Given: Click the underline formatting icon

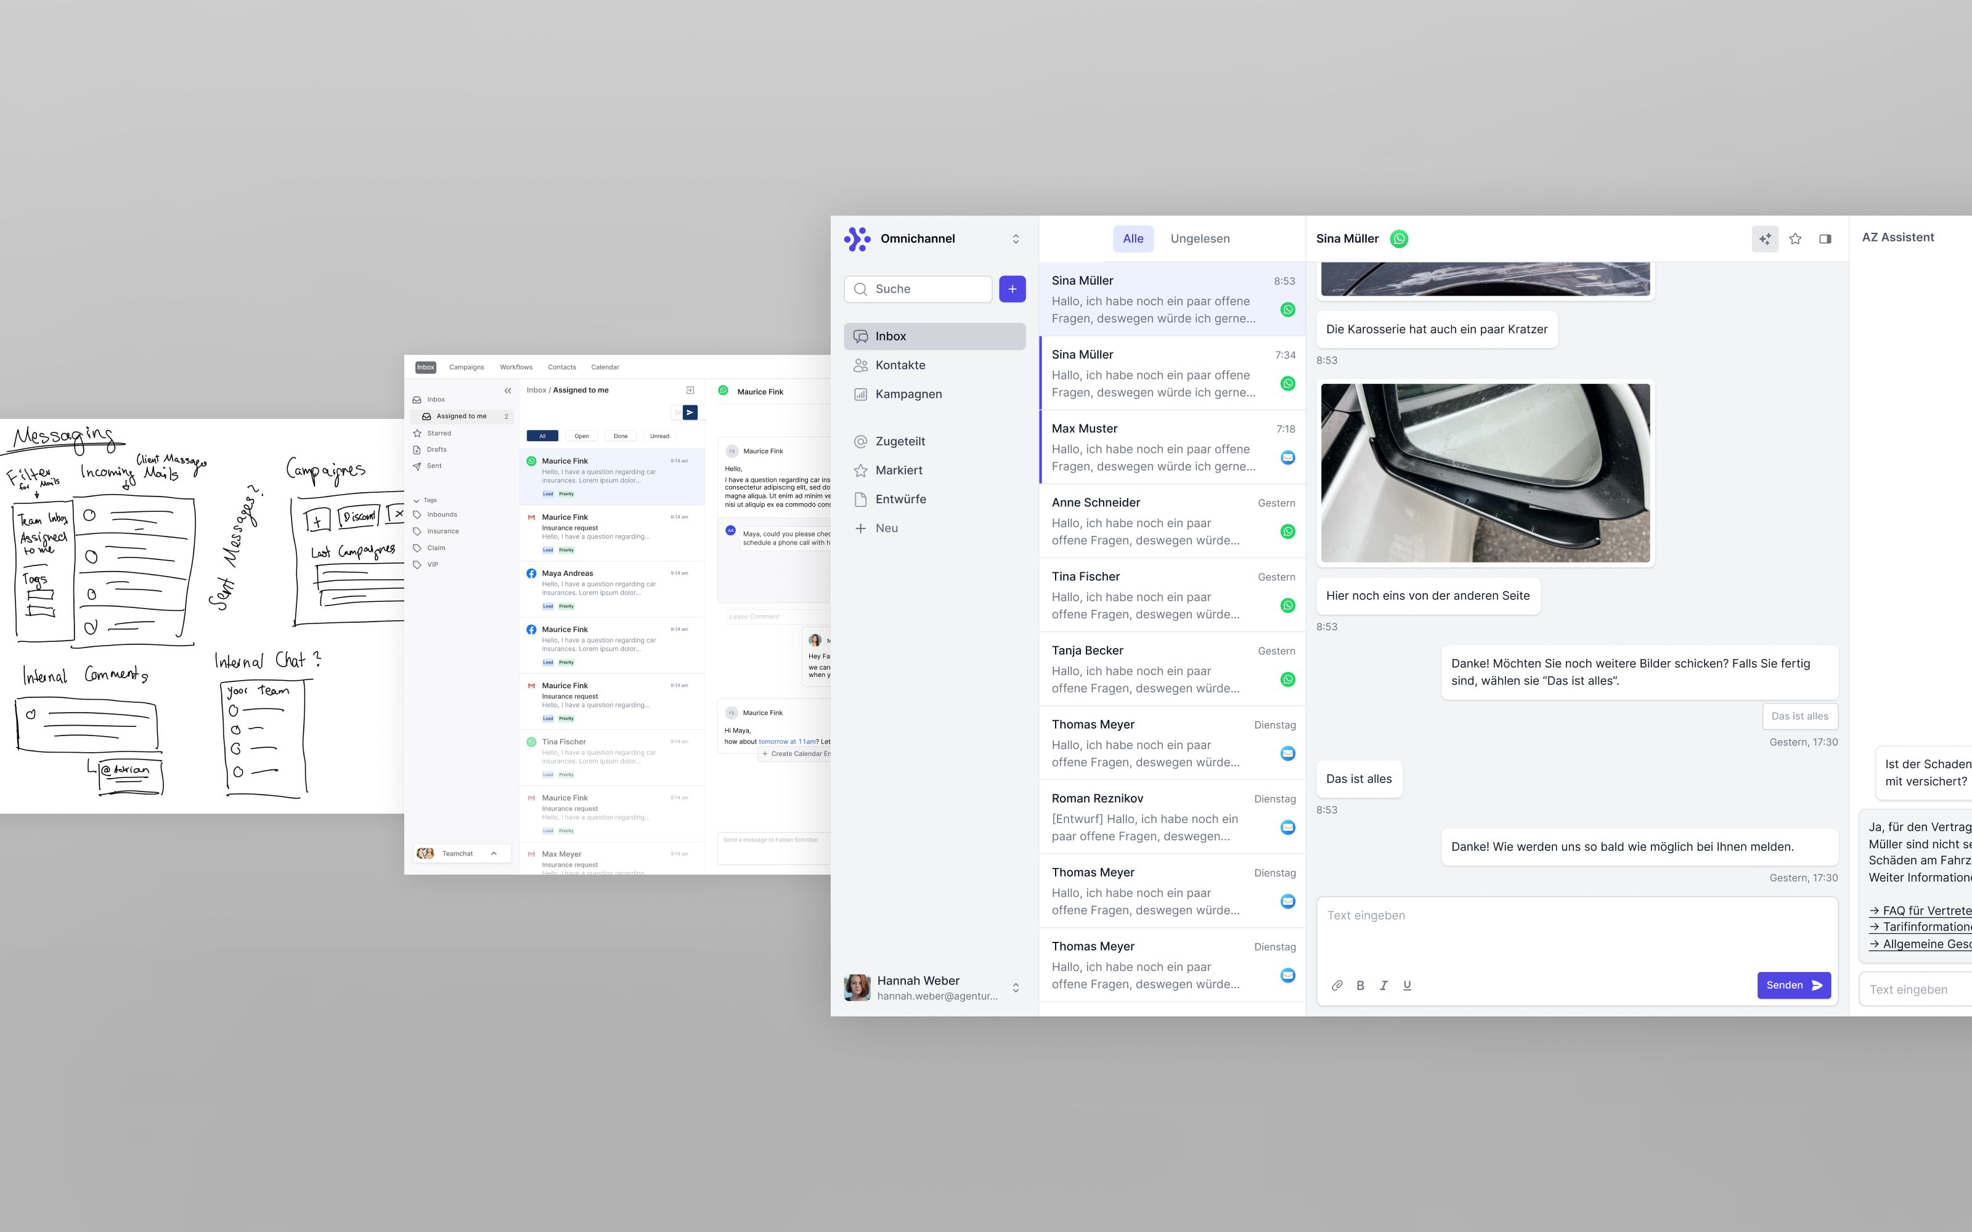Looking at the screenshot, I should tap(1406, 985).
